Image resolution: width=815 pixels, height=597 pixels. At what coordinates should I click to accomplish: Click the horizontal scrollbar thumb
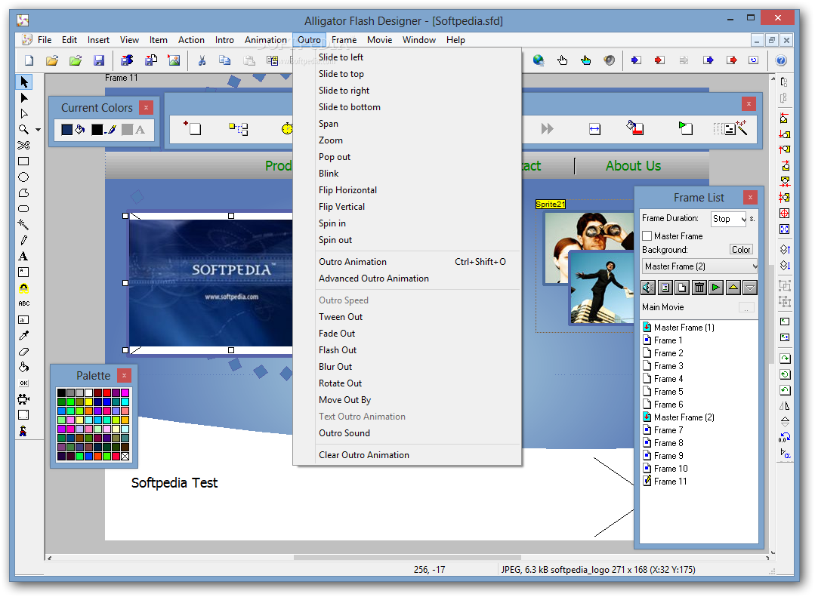pos(407,558)
